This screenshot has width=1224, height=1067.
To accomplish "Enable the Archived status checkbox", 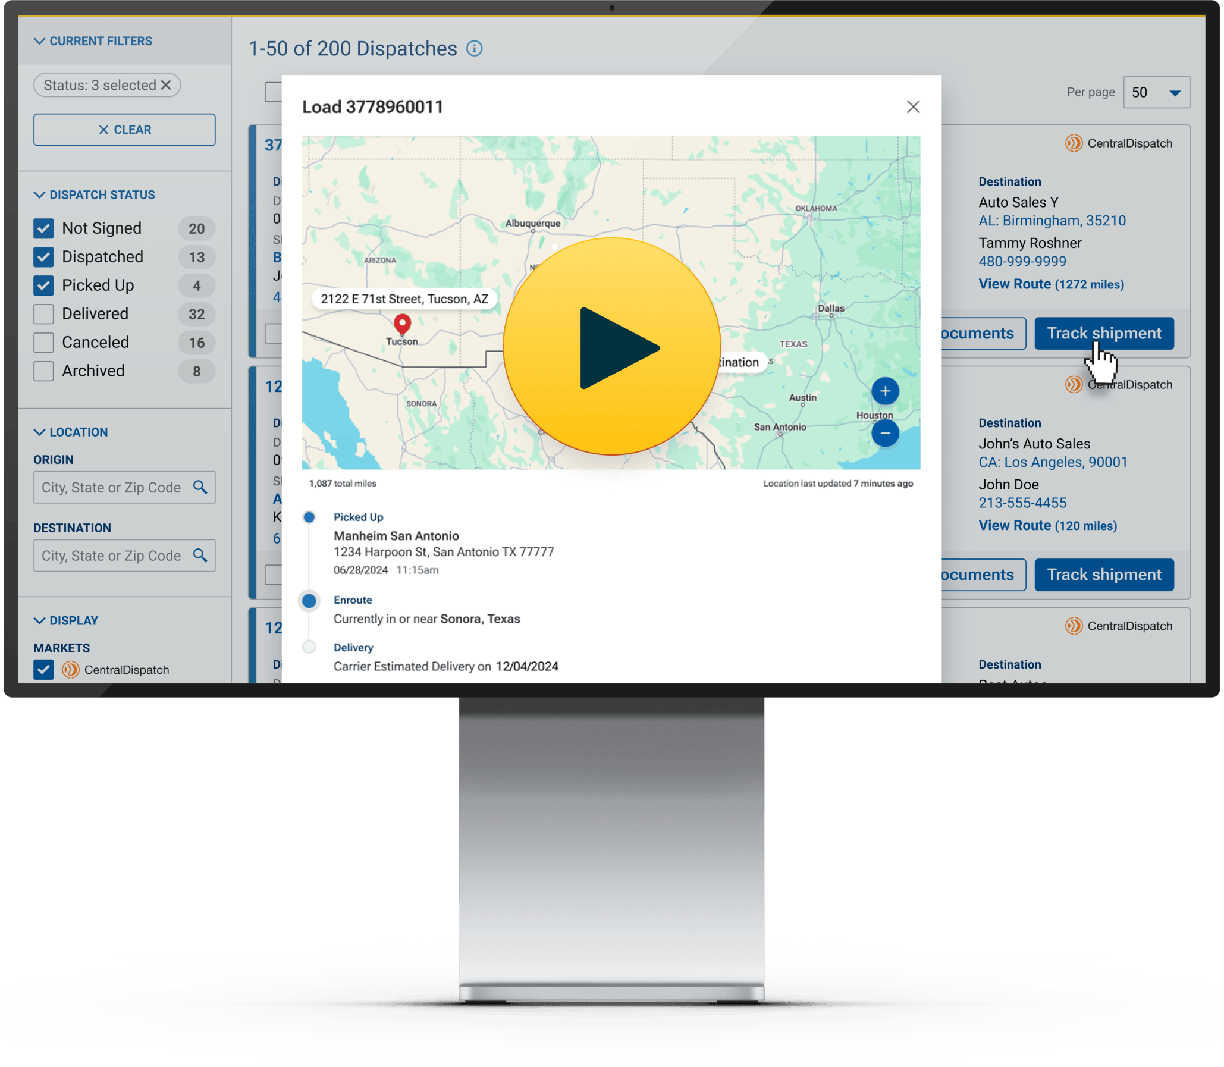I will [x=43, y=371].
